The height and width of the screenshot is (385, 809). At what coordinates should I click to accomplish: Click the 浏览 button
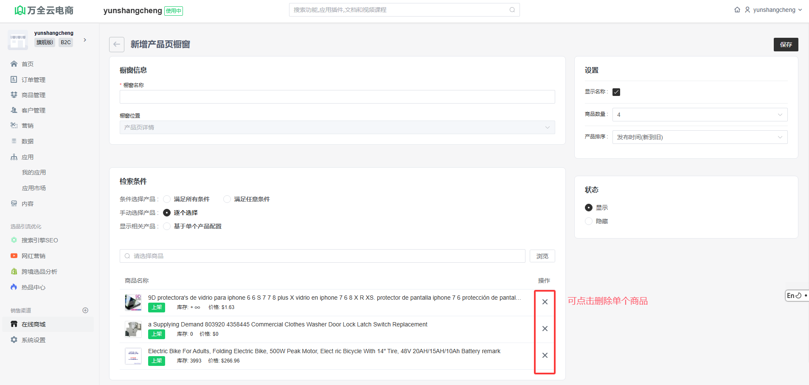[x=542, y=256]
